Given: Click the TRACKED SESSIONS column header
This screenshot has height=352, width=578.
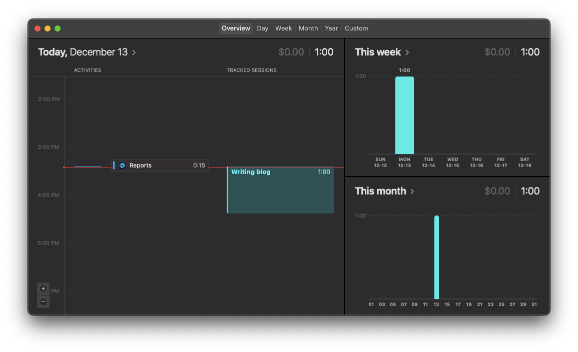Looking at the screenshot, I should click(x=251, y=70).
